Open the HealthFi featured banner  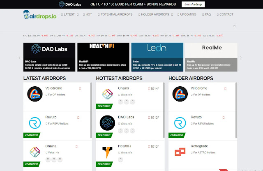point(103,57)
